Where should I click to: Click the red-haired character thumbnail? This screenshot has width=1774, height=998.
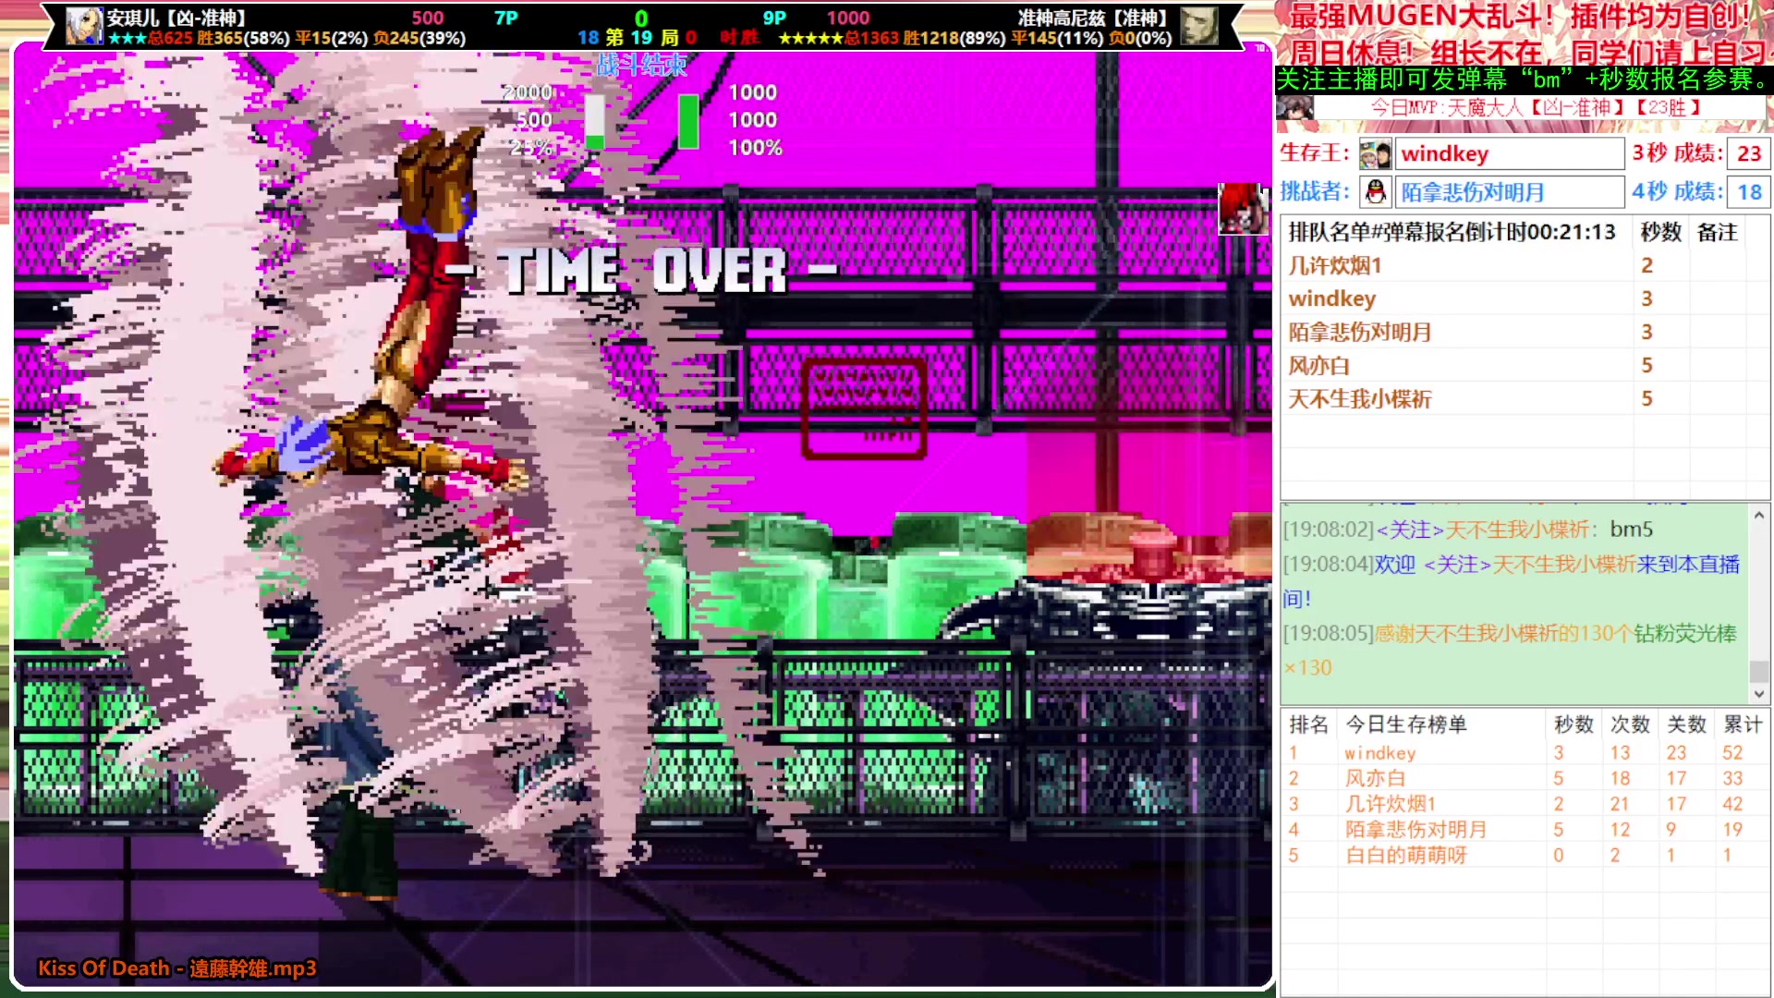click(1242, 209)
